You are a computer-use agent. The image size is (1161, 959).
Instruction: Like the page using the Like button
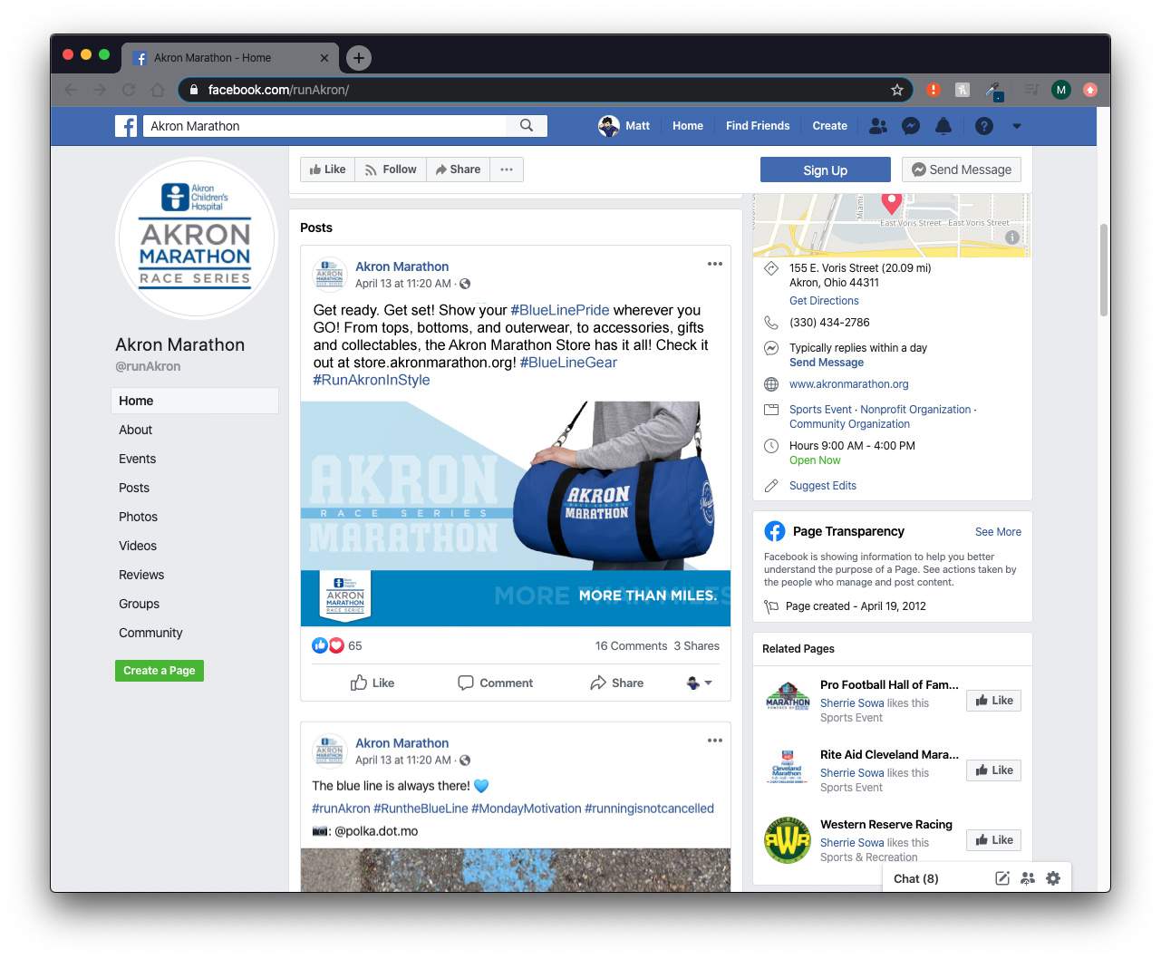[x=327, y=170]
